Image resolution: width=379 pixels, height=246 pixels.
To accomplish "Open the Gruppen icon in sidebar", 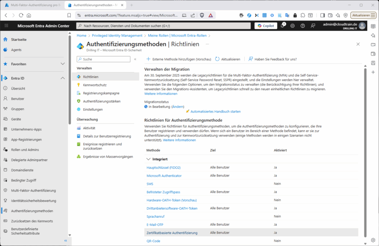I will (5, 109).
